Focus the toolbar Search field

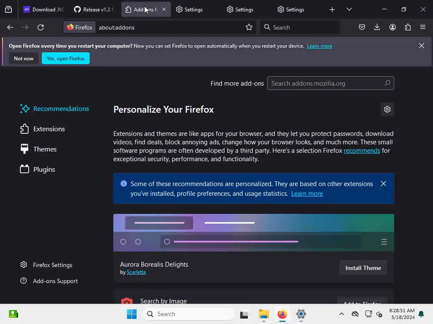click(x=300, y=27)
